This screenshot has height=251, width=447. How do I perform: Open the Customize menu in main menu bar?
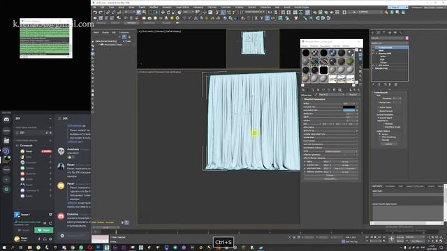tap(226, 8)
